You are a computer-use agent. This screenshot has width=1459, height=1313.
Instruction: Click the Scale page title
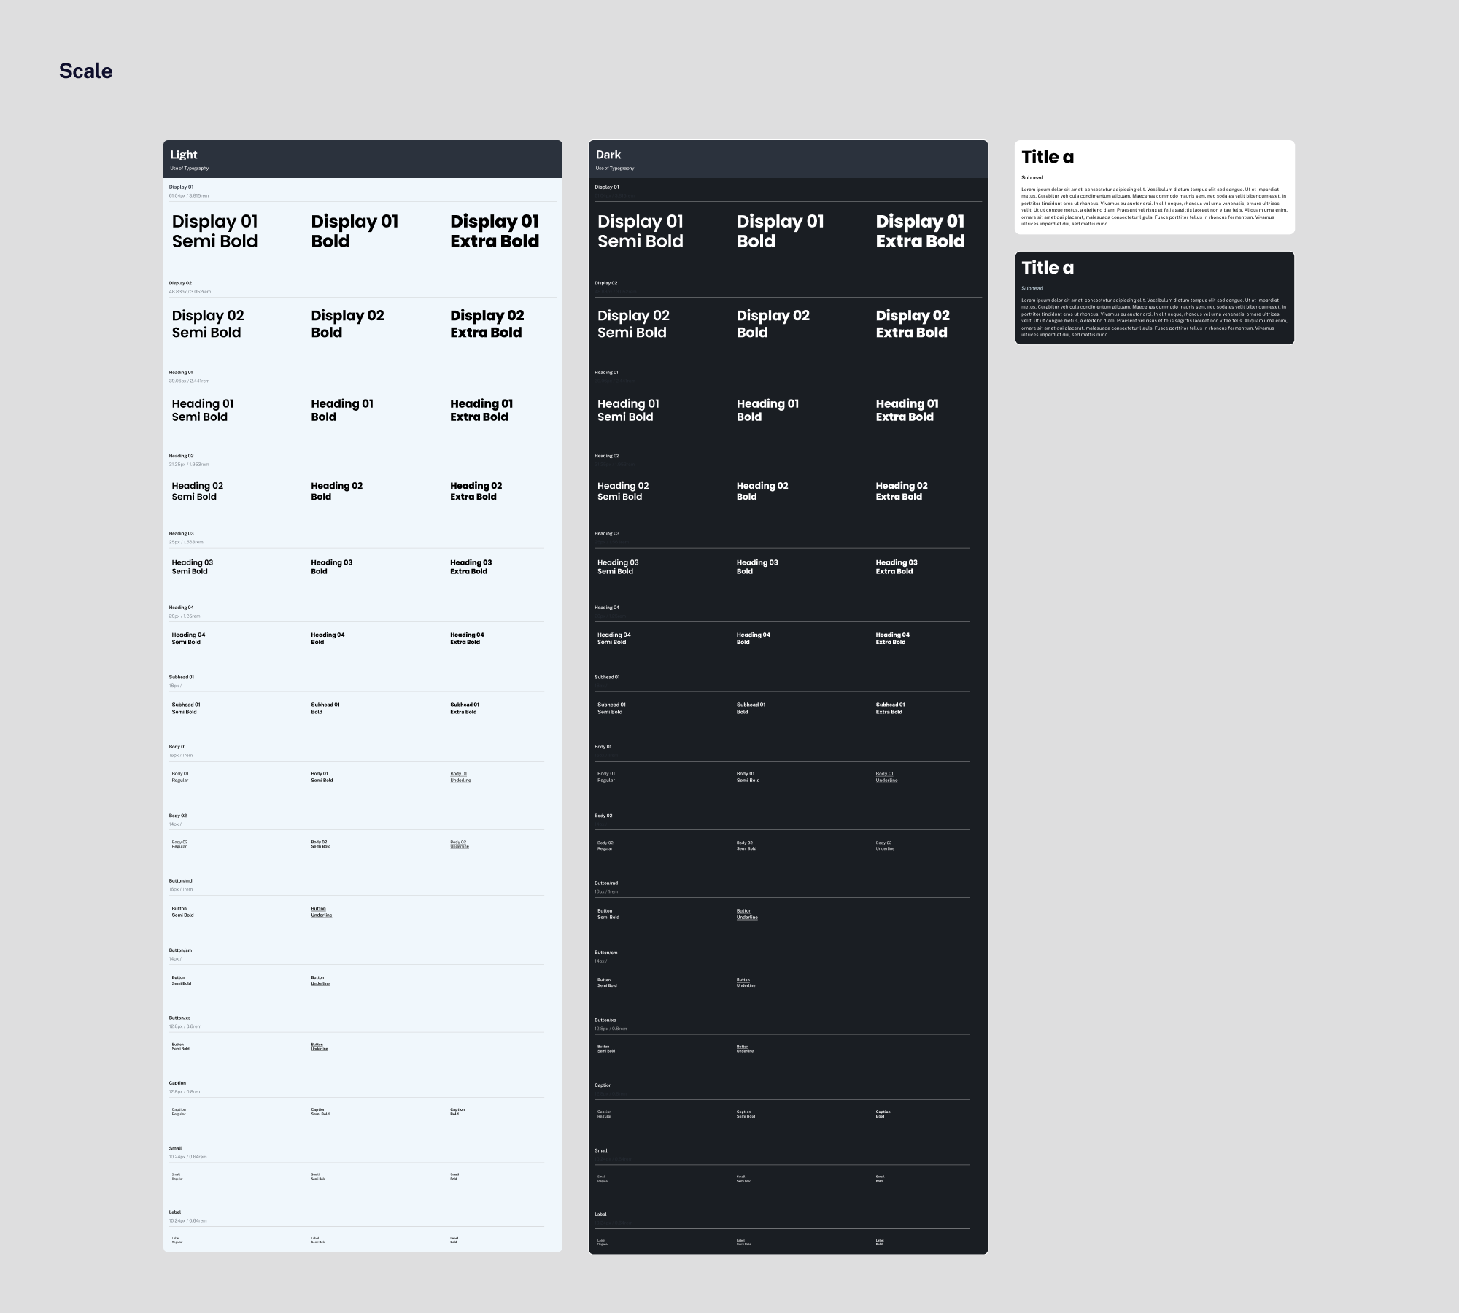click(85, 71)
